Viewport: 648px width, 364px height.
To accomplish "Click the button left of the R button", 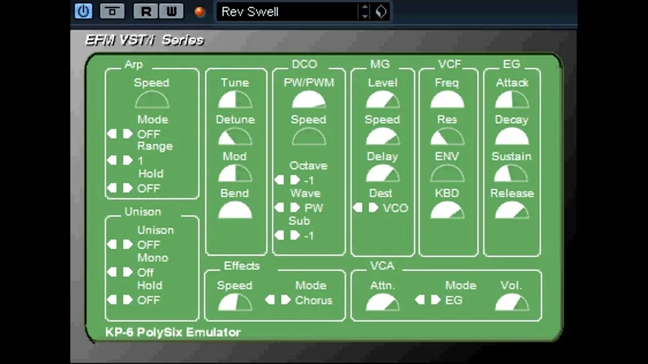I will click(112, 11).
